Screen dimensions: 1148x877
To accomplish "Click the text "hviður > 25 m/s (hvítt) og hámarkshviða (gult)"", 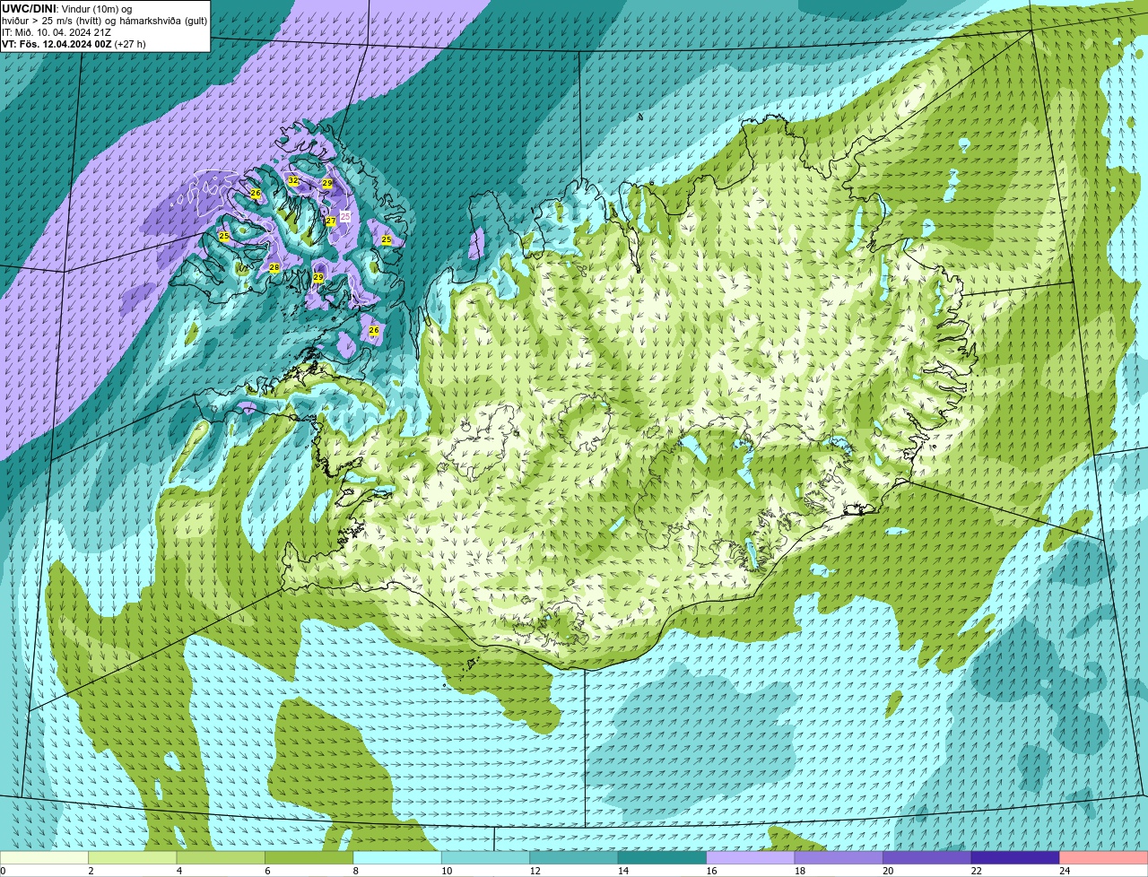I will tap(104, 21).
